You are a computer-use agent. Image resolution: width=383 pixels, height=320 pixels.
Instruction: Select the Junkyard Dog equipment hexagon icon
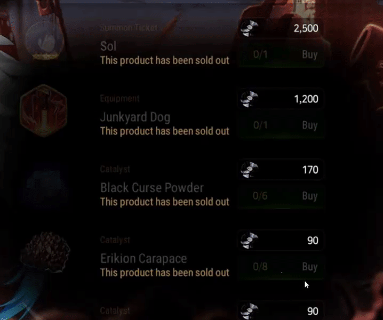(44, 110)
